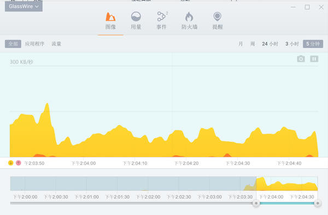Open the 提醒 alerts icon
The image size is (328, 215).
point(218,17)
